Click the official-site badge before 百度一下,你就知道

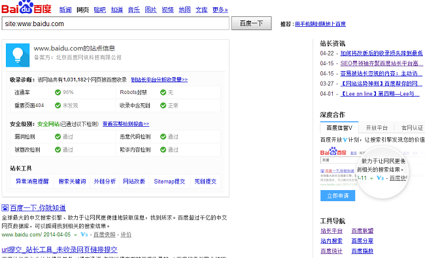coord(5,208)
